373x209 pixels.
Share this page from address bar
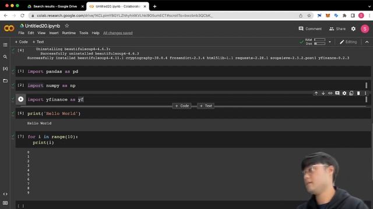pyautogui.click(x=301, y=16)
